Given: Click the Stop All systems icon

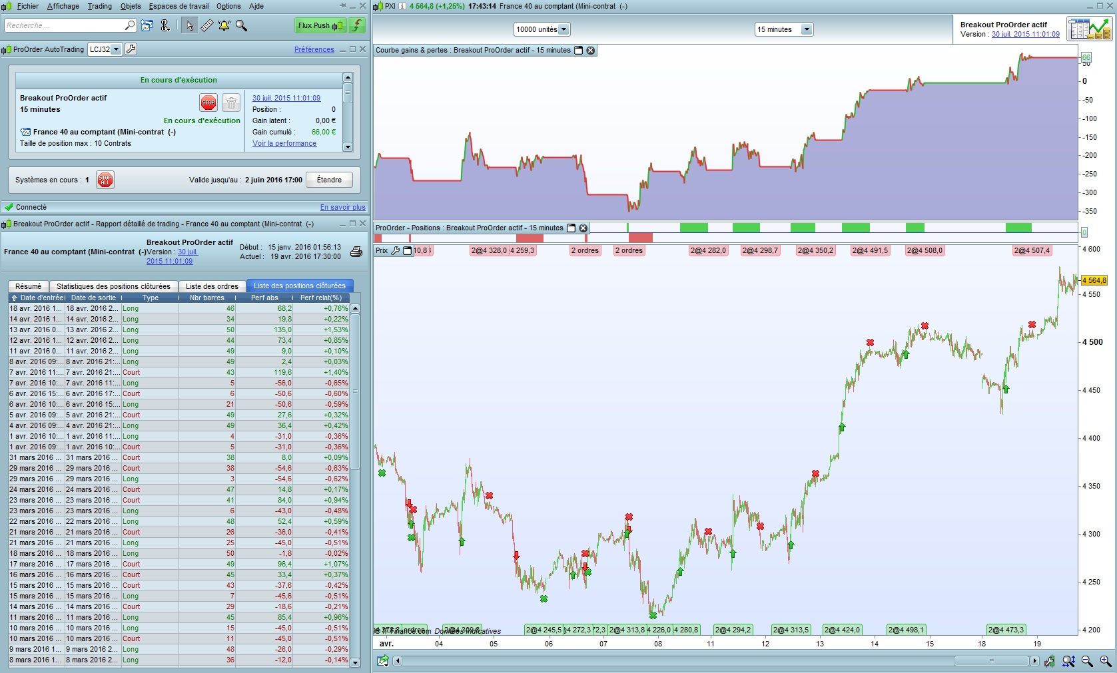Looking at the screenshot, I should tap(105, 180).
